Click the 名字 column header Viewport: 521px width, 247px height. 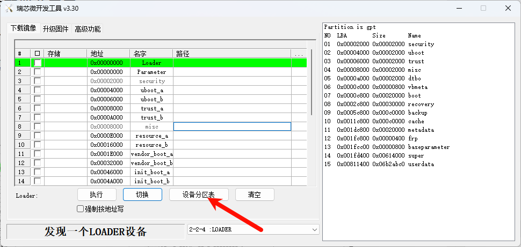151,54
